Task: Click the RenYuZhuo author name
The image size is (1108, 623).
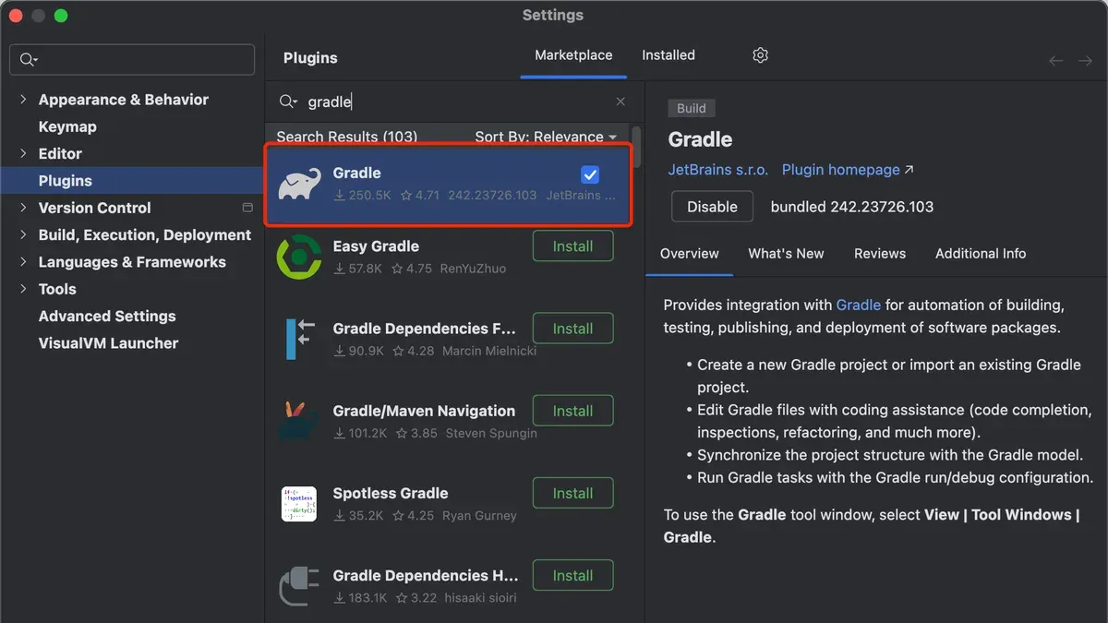Action: pos(474,269)
